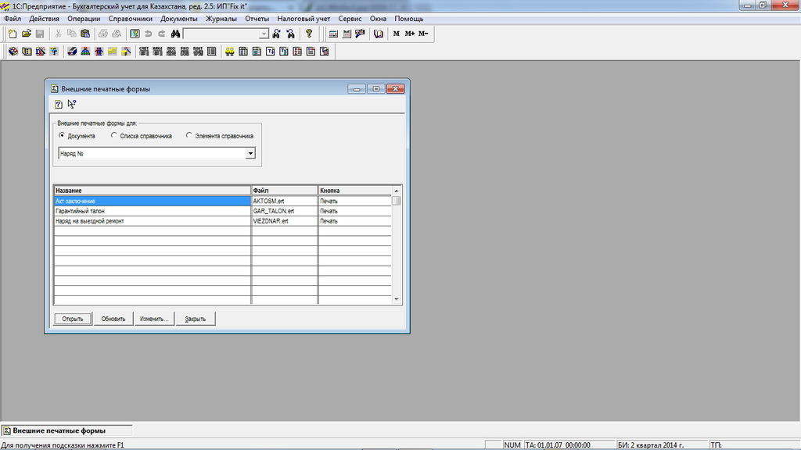The image size is (801, 450).
Task: Click the Print preview icon
Action: [x=117, y=34]
